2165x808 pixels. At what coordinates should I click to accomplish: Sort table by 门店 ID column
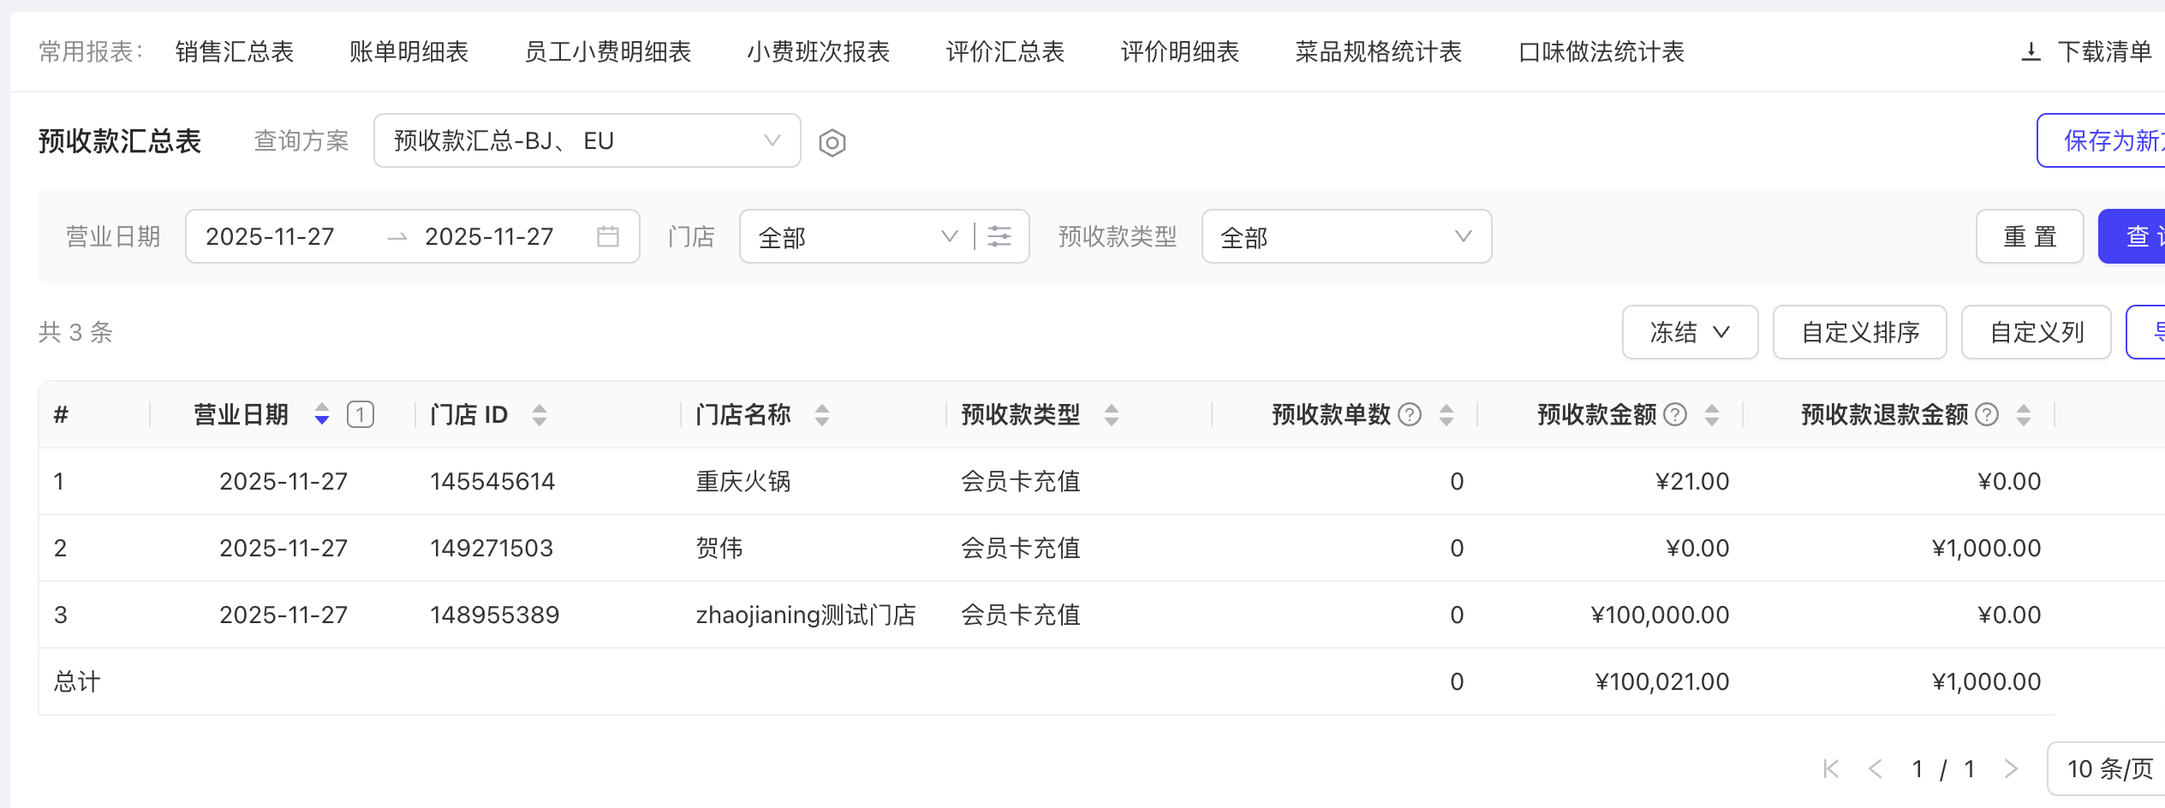click(539, 415)
